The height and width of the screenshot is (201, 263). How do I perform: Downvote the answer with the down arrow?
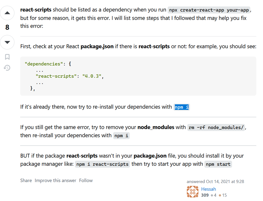[x=7, y=42]
